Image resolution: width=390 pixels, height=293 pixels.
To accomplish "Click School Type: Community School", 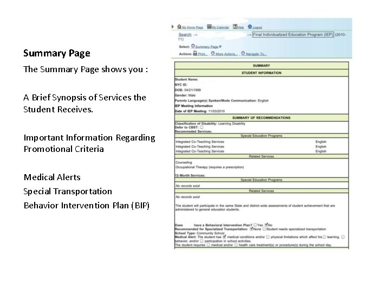I will coord(199,233).
